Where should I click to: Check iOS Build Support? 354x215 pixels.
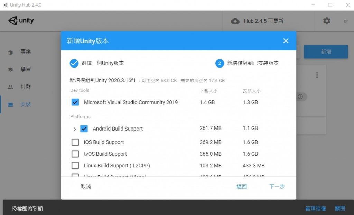coord(75,142)
